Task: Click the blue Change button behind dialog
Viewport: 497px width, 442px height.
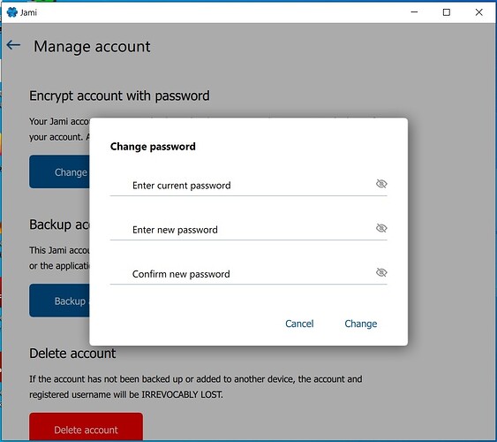Action: (x=60, y=171)
